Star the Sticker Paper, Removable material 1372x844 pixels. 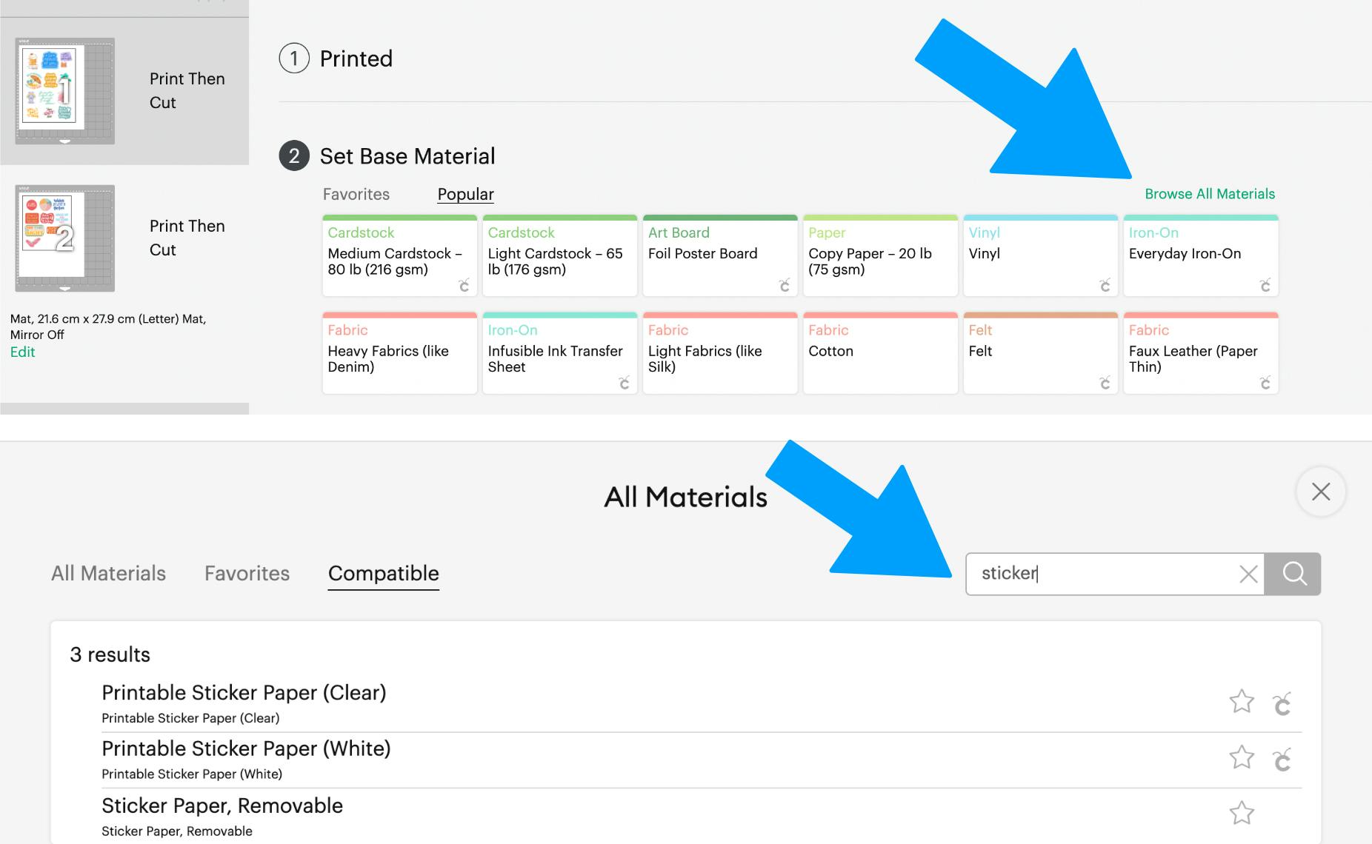(x=1242, y=814)
